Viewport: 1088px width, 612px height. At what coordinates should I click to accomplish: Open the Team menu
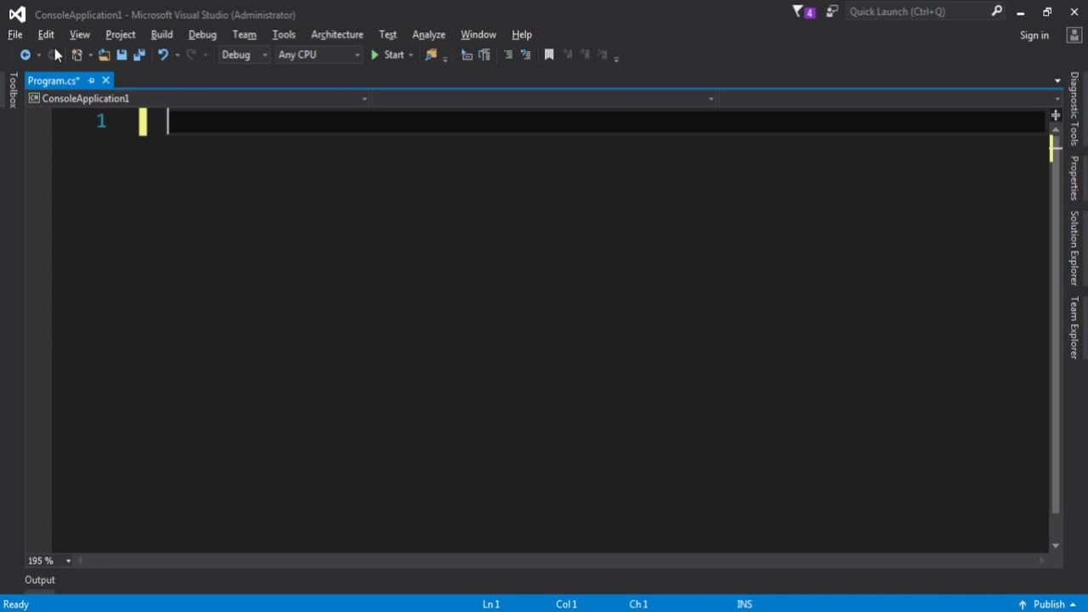tap(244, 35)
